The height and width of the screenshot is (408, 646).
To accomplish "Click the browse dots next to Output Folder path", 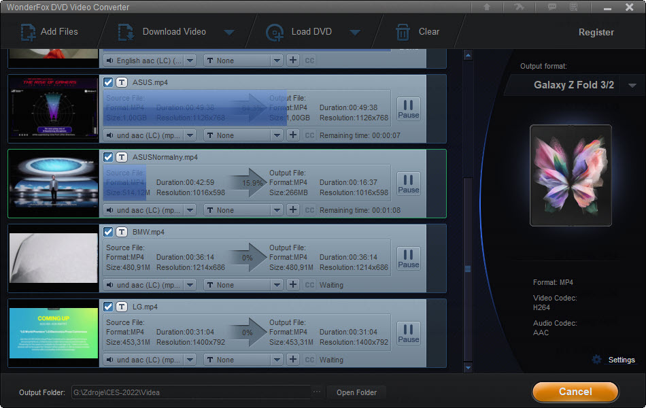I will pyautogui.click(x=316, y=392).
